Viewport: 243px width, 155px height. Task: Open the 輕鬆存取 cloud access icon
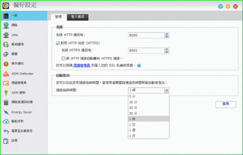[x=6, y=122]
